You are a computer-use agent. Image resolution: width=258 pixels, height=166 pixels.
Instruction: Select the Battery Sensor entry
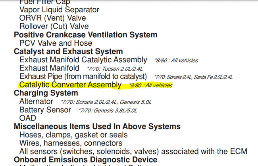[45, 110]
